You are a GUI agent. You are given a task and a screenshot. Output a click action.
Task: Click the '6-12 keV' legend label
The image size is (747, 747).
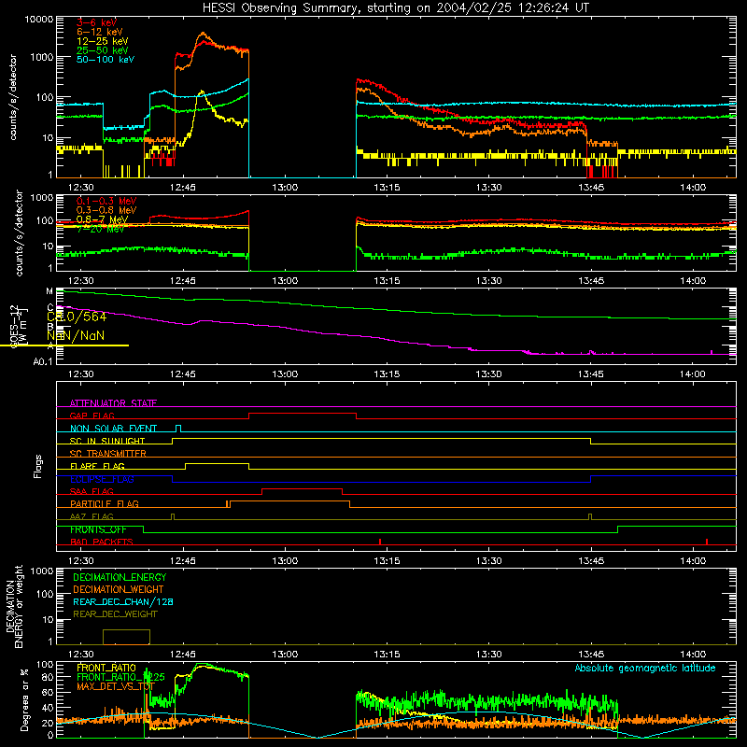tap(99, 32)
